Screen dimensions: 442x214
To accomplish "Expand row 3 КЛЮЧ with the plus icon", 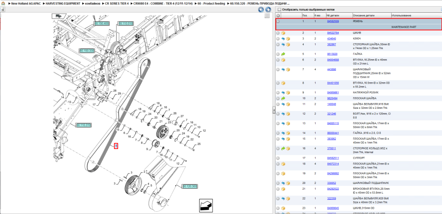I will click(x=278, y=38).
